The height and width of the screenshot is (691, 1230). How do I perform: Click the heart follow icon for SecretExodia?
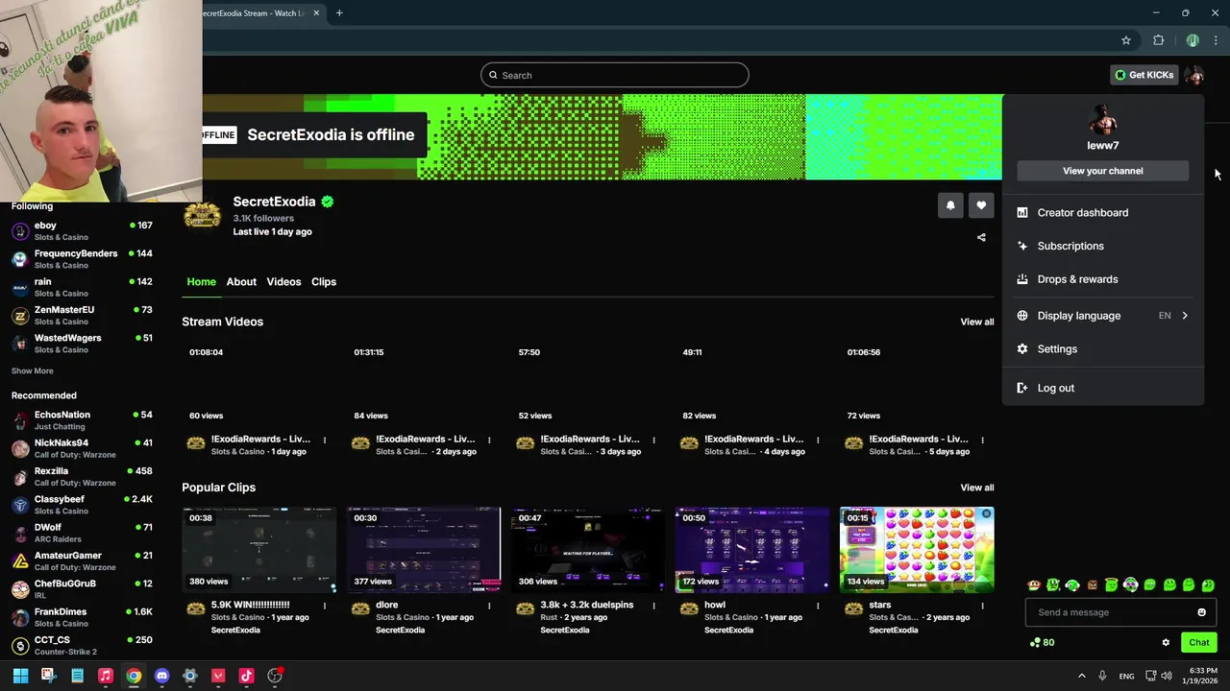click(981, 204)
